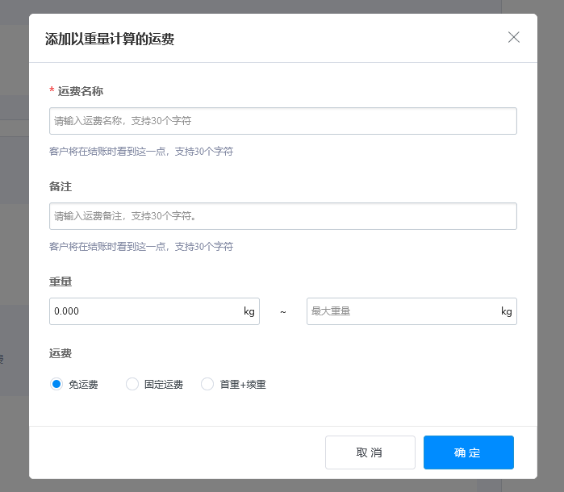
Task: Click the 运费 section label
Action: [x=61, y=353]
